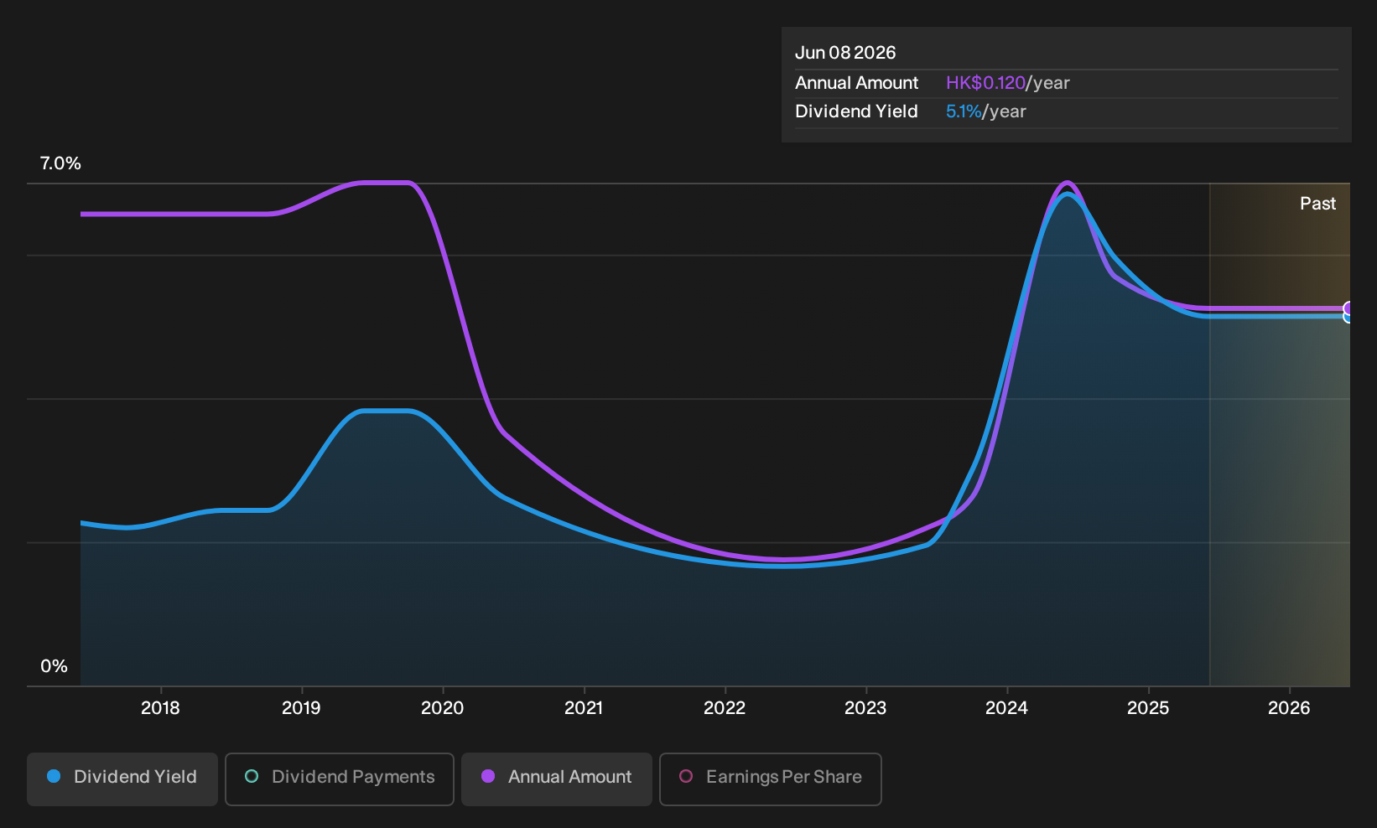
Task: Click the Jun 08 2026 tooltip date
Action: (x=845, y=53)
